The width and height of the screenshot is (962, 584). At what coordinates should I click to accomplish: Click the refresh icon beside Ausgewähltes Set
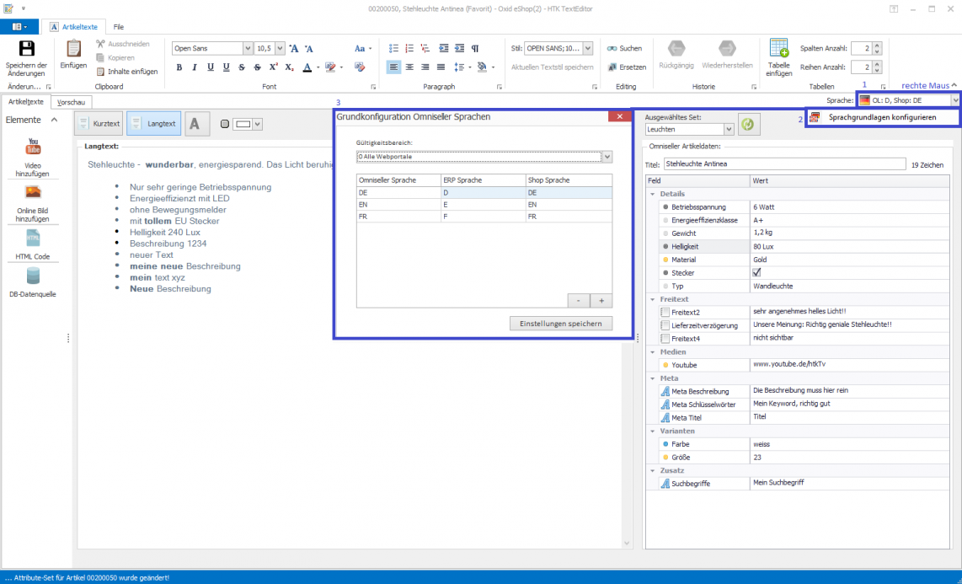pos(749,124)
